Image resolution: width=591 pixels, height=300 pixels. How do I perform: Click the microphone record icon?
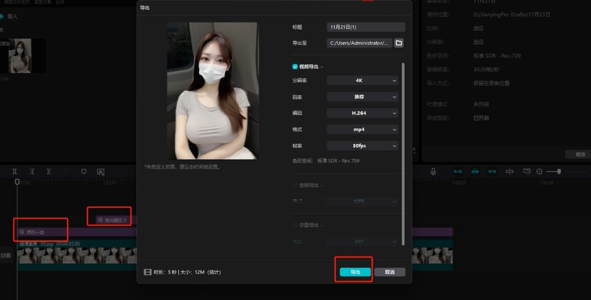(433, 172)
